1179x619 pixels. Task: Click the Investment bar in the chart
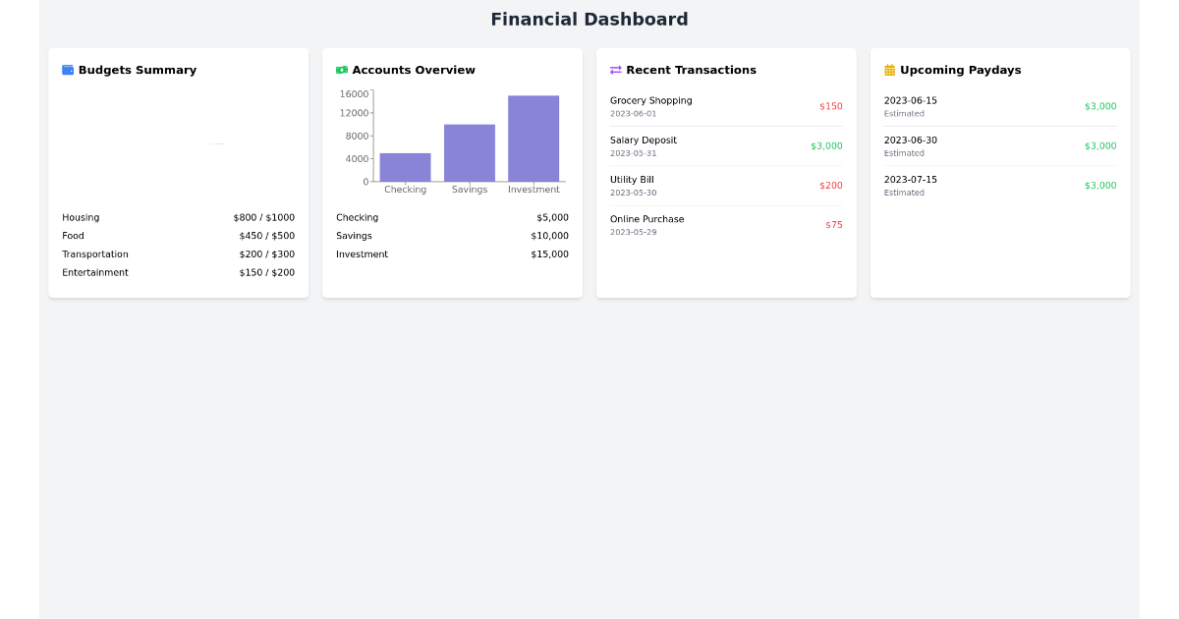point(533,138)
